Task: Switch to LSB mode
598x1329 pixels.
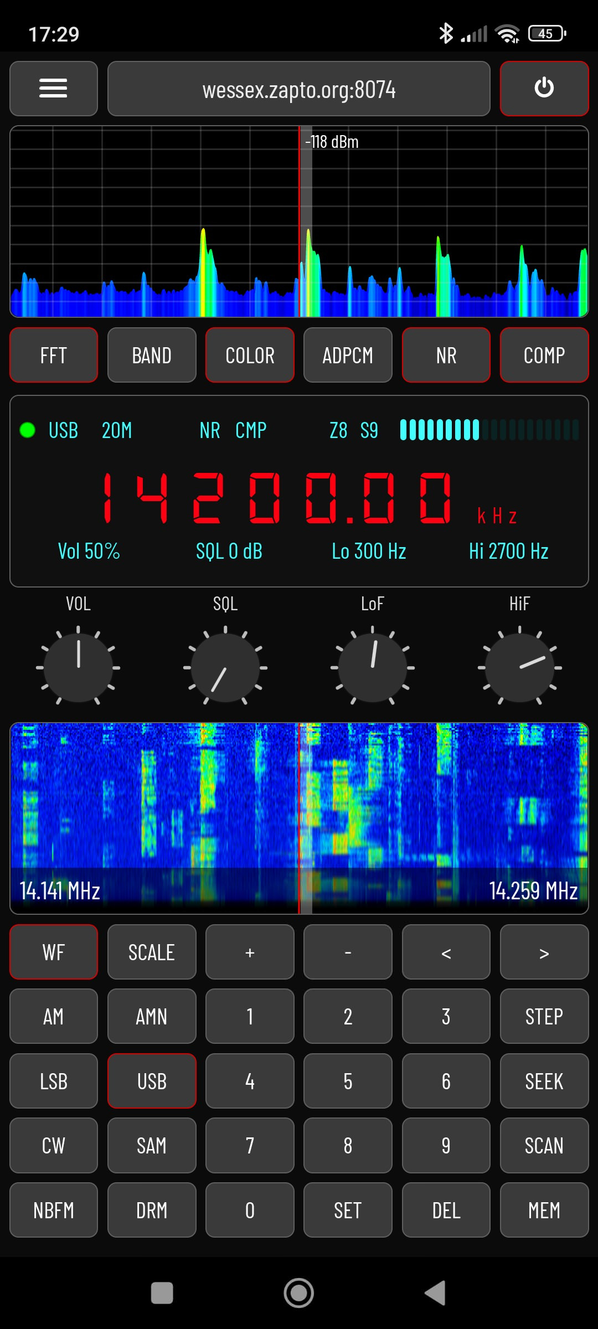Action: click(54, 1081)
